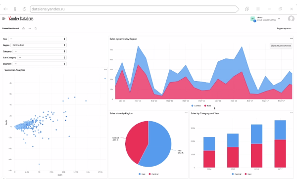Toggle Central series in Sales dynamics legend
The width and height of the screenshot is (297, 183).
pos(196,106)
